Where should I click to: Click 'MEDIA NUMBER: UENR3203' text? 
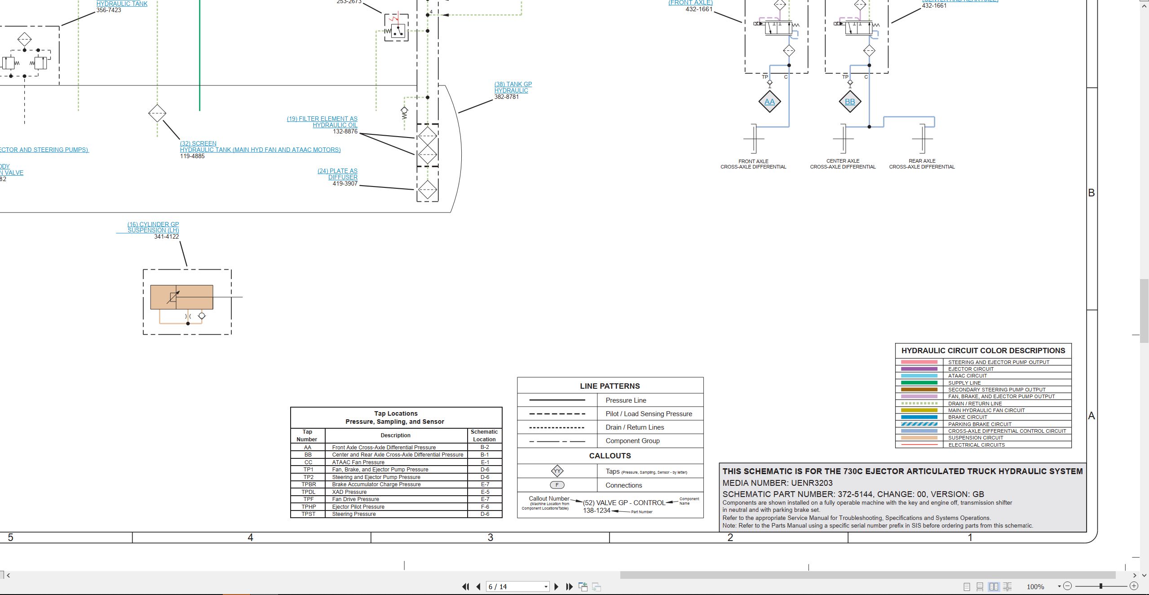[778, 483]
